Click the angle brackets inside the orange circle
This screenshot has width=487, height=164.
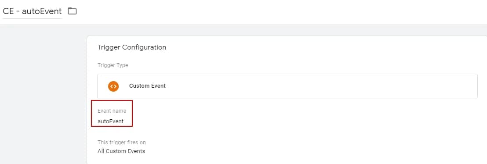click(113, 86)
